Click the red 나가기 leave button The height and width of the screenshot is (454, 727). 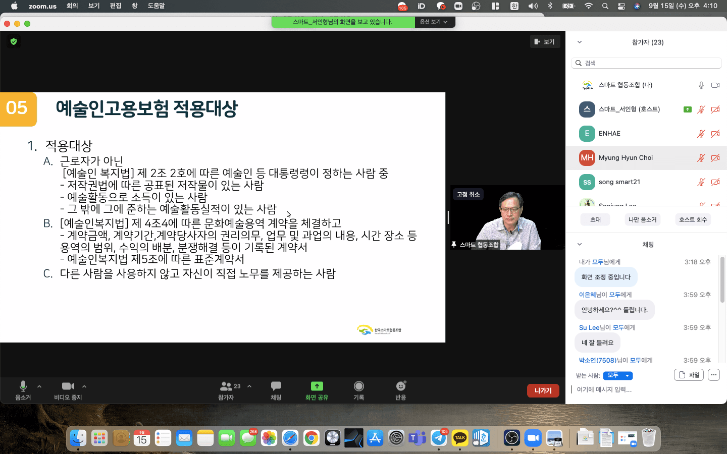[543, 390]
